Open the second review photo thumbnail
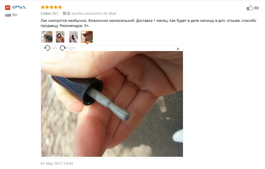Screen dimensions: 265x169 [x=60, y=37]
